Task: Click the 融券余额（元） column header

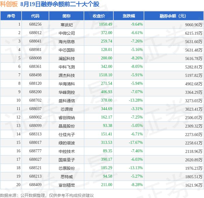Action: 174,16
